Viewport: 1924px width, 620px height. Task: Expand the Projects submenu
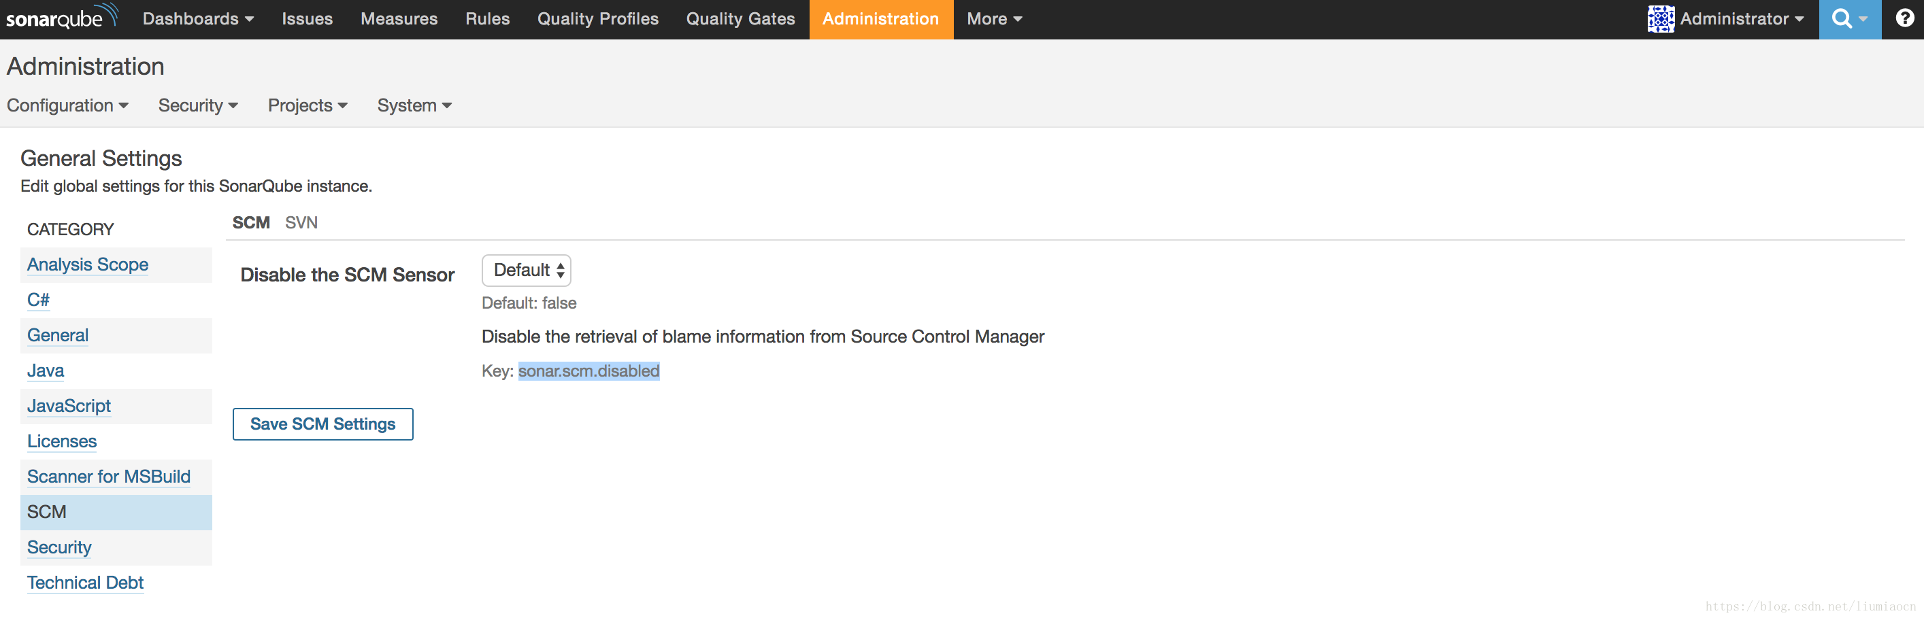(x=308, y=105)
